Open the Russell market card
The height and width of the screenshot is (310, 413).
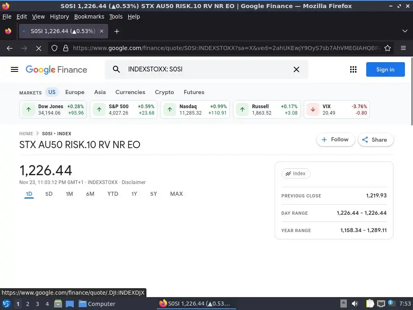point(267,109)
